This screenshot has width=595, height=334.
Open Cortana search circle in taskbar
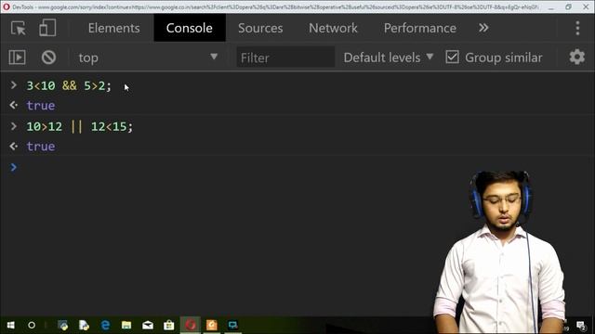pyautogui.click(x=32, y=325)
